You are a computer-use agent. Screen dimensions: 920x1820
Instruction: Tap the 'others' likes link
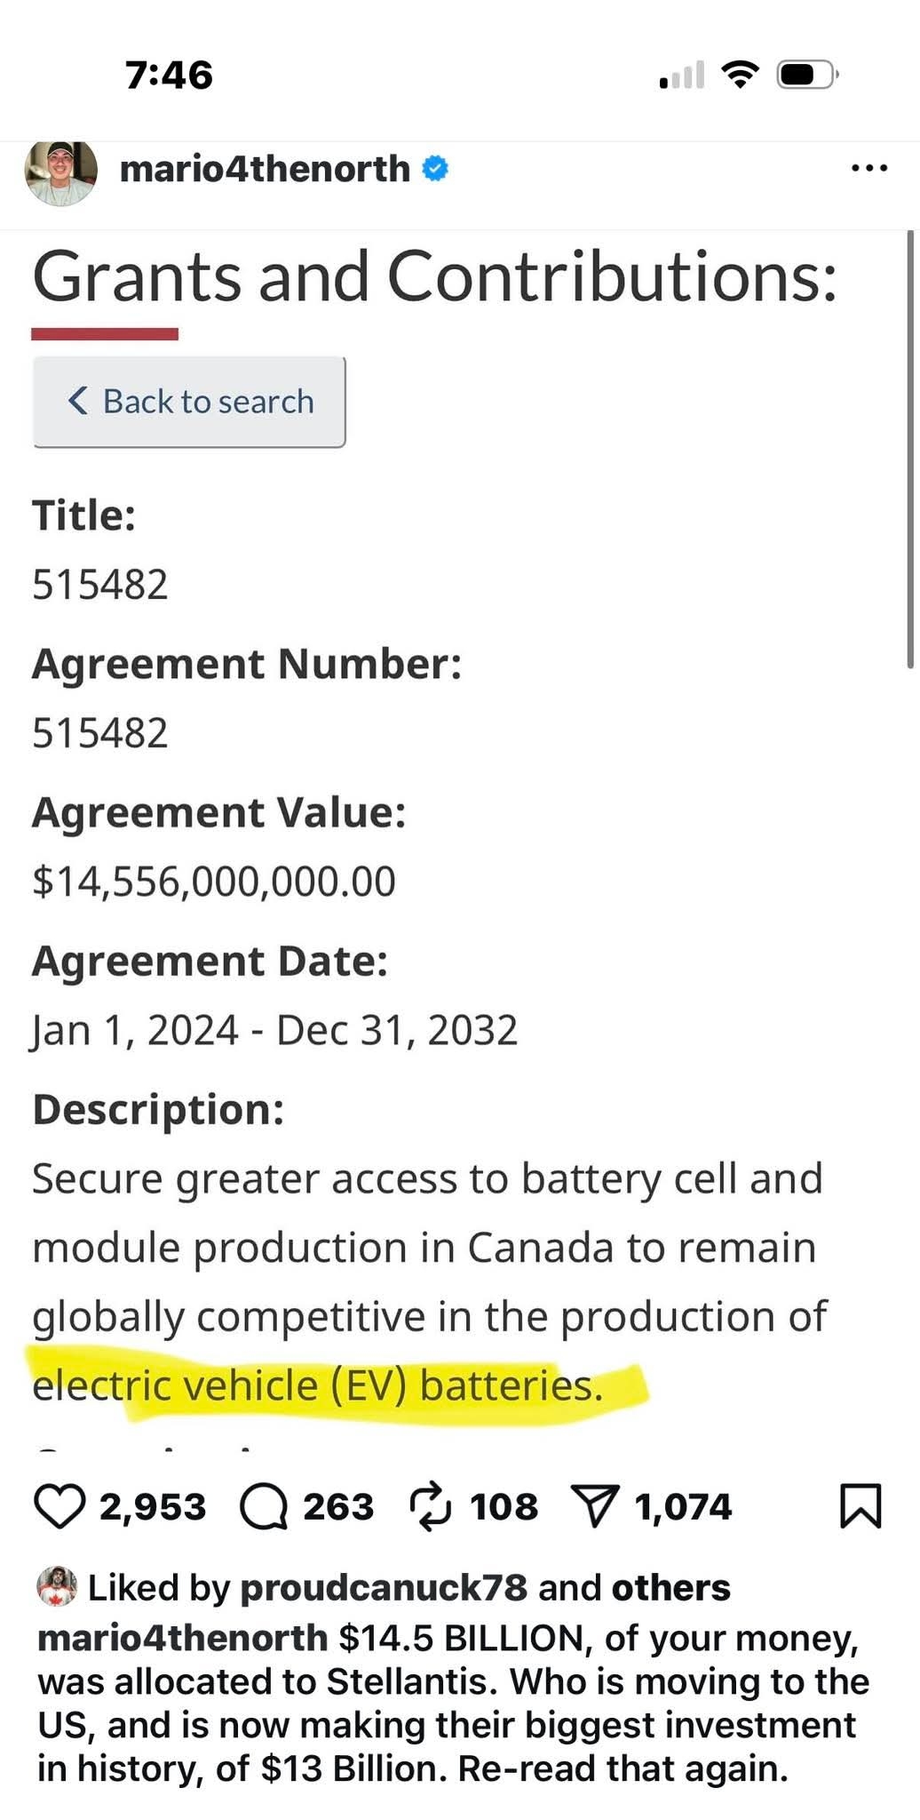pos(670,1587)
